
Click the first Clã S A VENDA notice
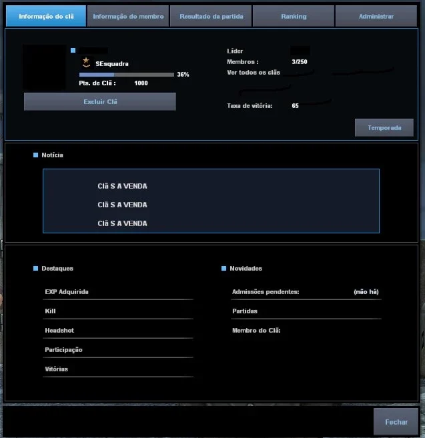pyautogui.click(x=122, y=186)
